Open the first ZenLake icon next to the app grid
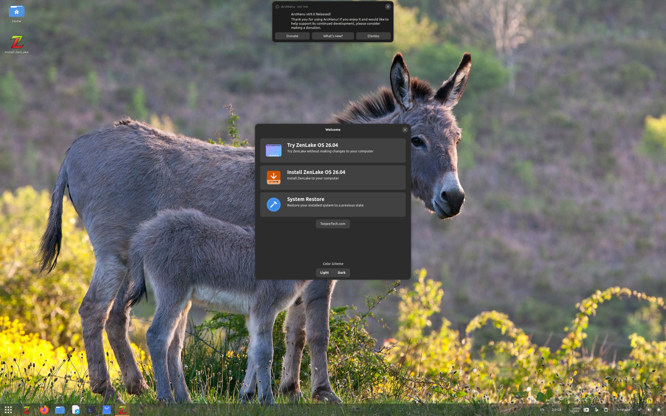Image resolution: width=666 pixels, height=416 pixels. pos(27,410)
